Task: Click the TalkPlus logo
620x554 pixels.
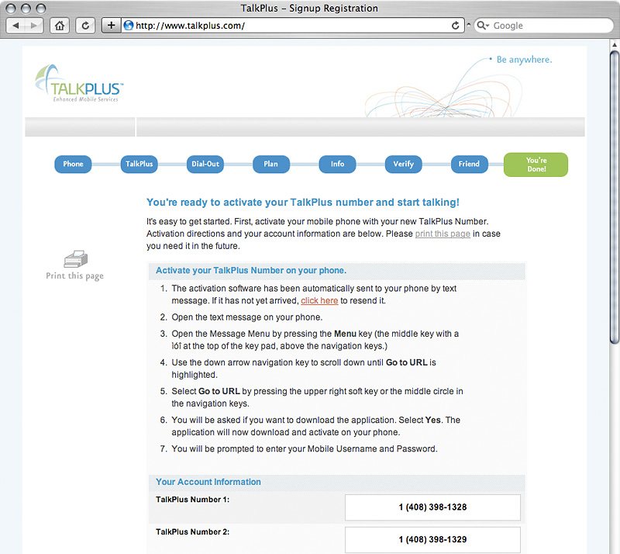Action: coord(80,84)
